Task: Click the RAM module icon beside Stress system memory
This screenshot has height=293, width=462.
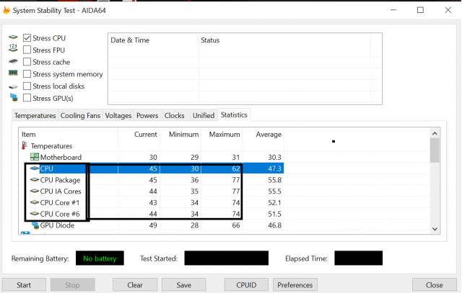Action: (13, 73)
